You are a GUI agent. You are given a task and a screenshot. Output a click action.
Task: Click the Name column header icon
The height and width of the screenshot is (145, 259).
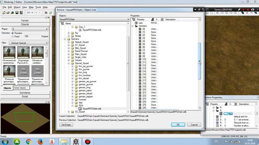[62, 23]
